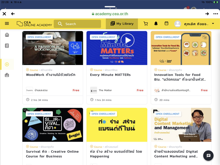Close the in-app browser with X
This screenshot has height=165, width=220.
4,14
